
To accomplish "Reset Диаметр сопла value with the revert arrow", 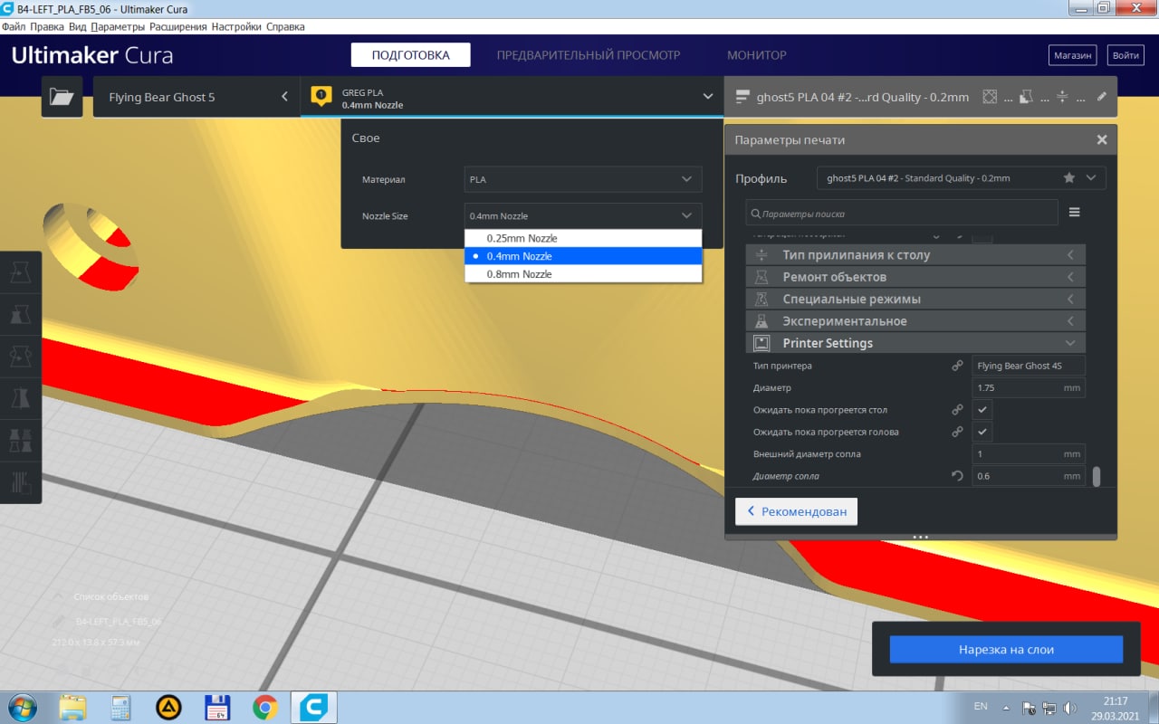I will (x=957, y=476).
